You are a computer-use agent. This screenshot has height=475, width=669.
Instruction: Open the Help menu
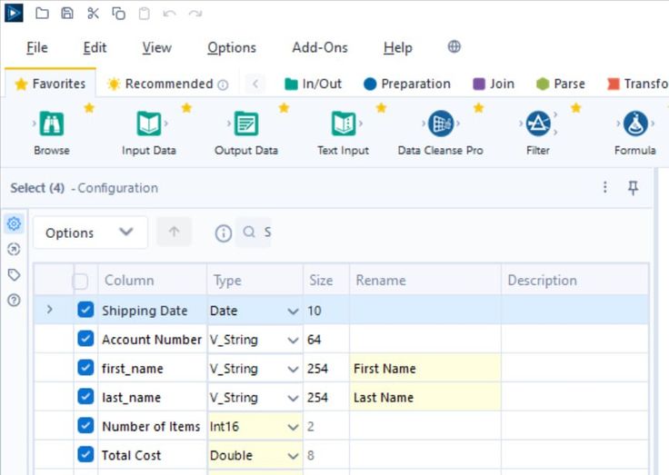pyautogui.click(x=397, y=48)
